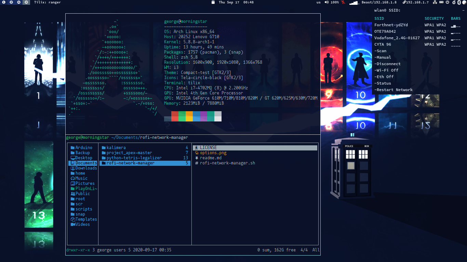Select project_apex-master folder row
The image size is (467, 262).
[x=145, y=153]
